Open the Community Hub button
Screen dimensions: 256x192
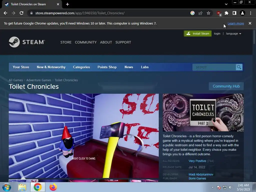click(226, 86)
